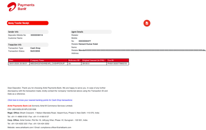Click the Company Name column header
Image resolution: width=206 pixels, height=130 pixels.
pos(48,60)
